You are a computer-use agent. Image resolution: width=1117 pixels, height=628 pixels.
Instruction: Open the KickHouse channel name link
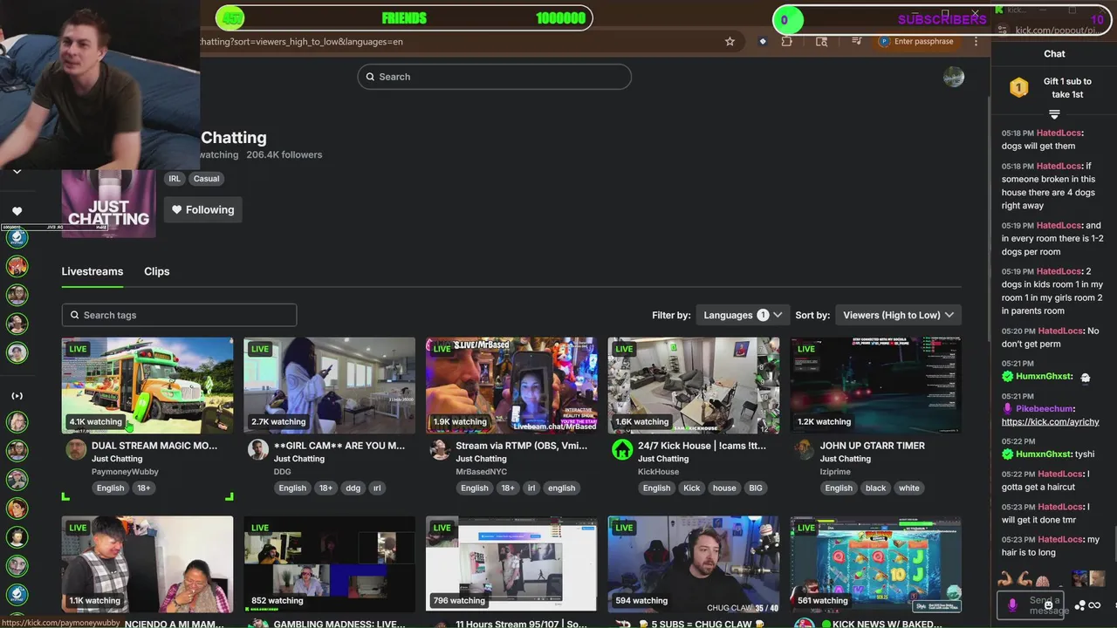pyautogui.click(x=658, y=472)
